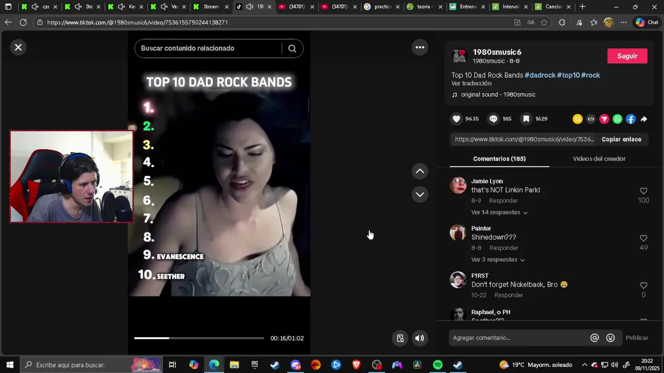The height and width of the screenshot is (373, 664).
Task: Mute audio on the 'Ve' Kick tab
Action: point(164,7)
